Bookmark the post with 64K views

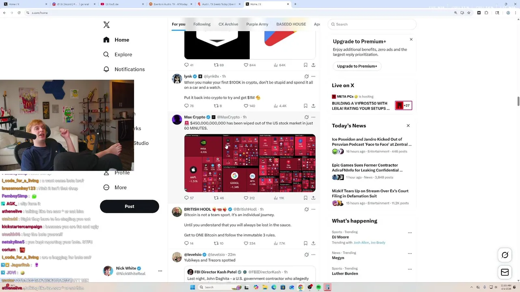(x=305, y=65)
